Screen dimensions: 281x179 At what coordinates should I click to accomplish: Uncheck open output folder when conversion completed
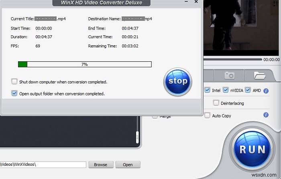14,93
